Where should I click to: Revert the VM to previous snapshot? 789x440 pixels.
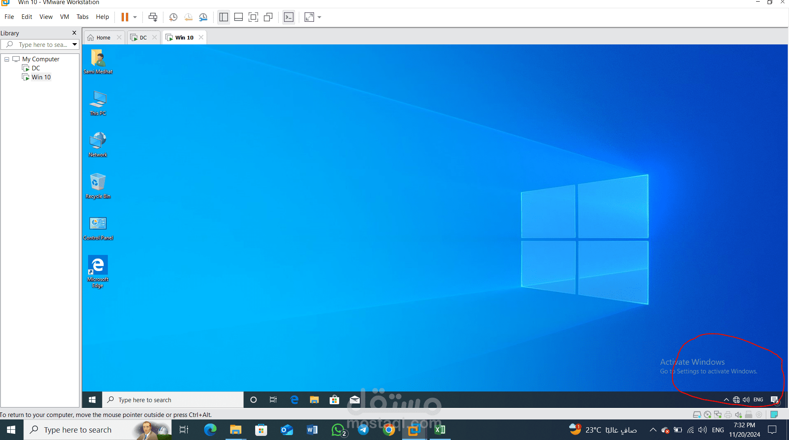pos(188,17)
